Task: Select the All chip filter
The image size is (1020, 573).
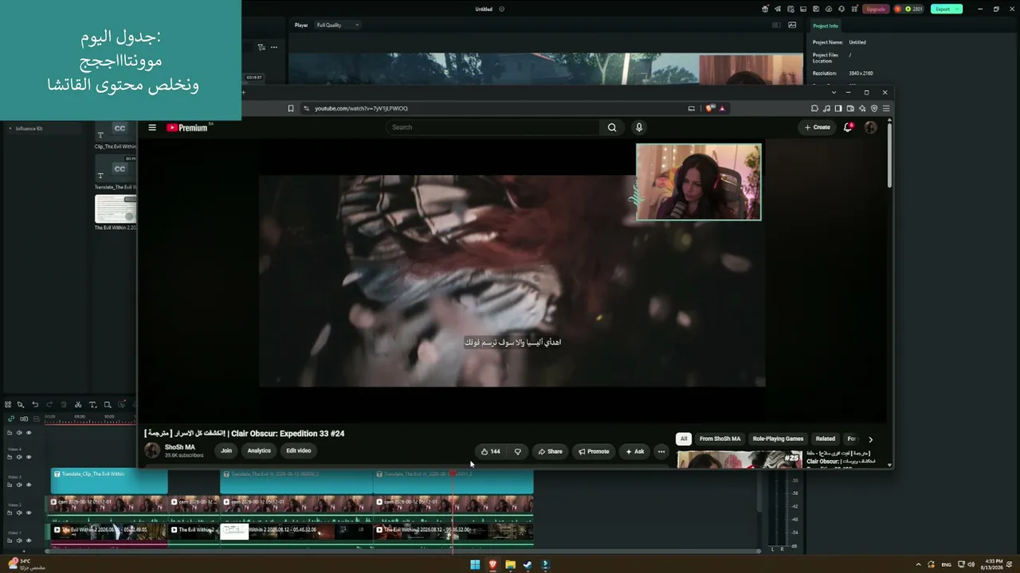Action: point(683,439)
